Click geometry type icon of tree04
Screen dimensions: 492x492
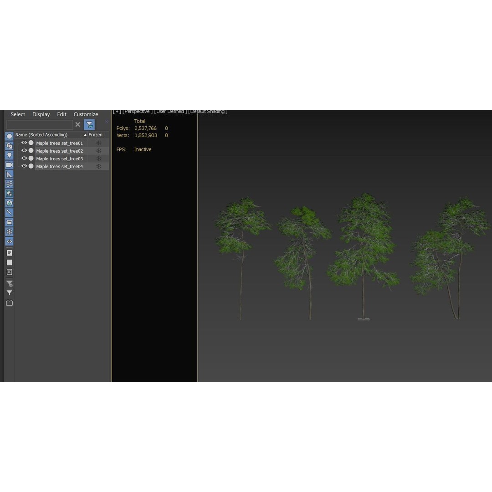(x=31, y=166)
